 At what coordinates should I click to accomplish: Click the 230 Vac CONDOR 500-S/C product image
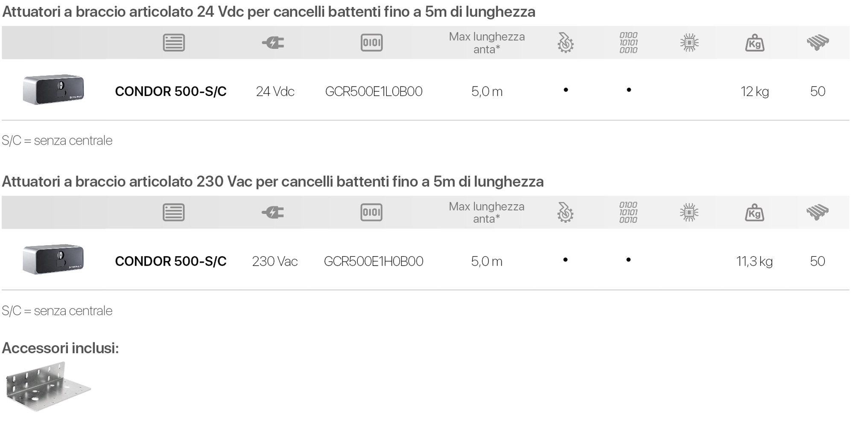click(x=53, y=259)
